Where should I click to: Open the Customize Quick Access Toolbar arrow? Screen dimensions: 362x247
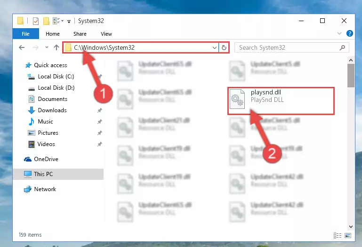[x=69, y=22]
